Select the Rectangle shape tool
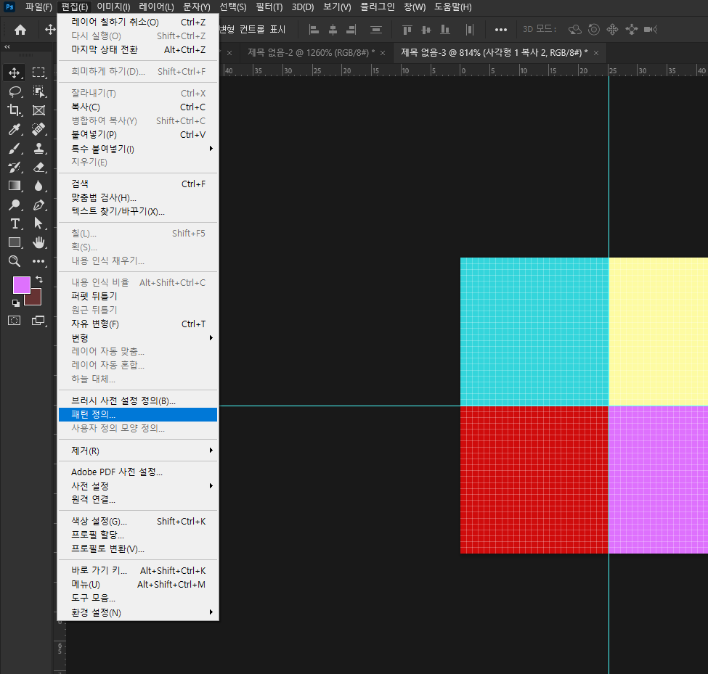708x674 pixels. tap(14, 242)
